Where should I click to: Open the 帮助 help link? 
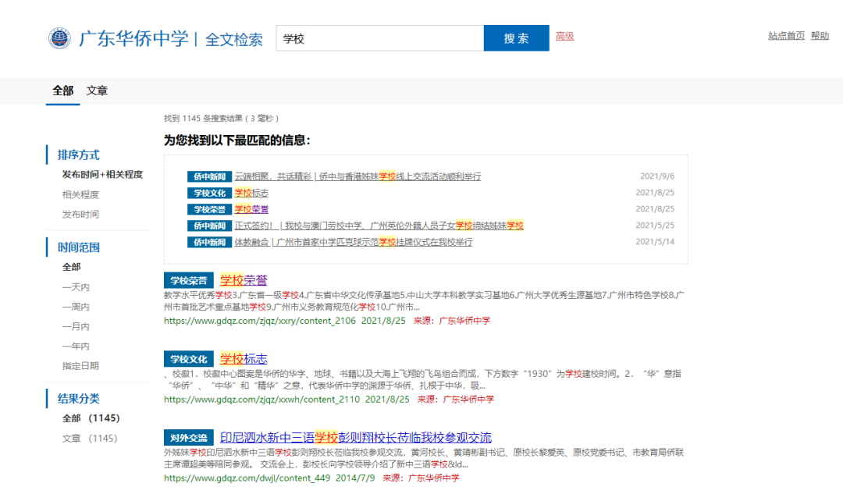[820, 36]
